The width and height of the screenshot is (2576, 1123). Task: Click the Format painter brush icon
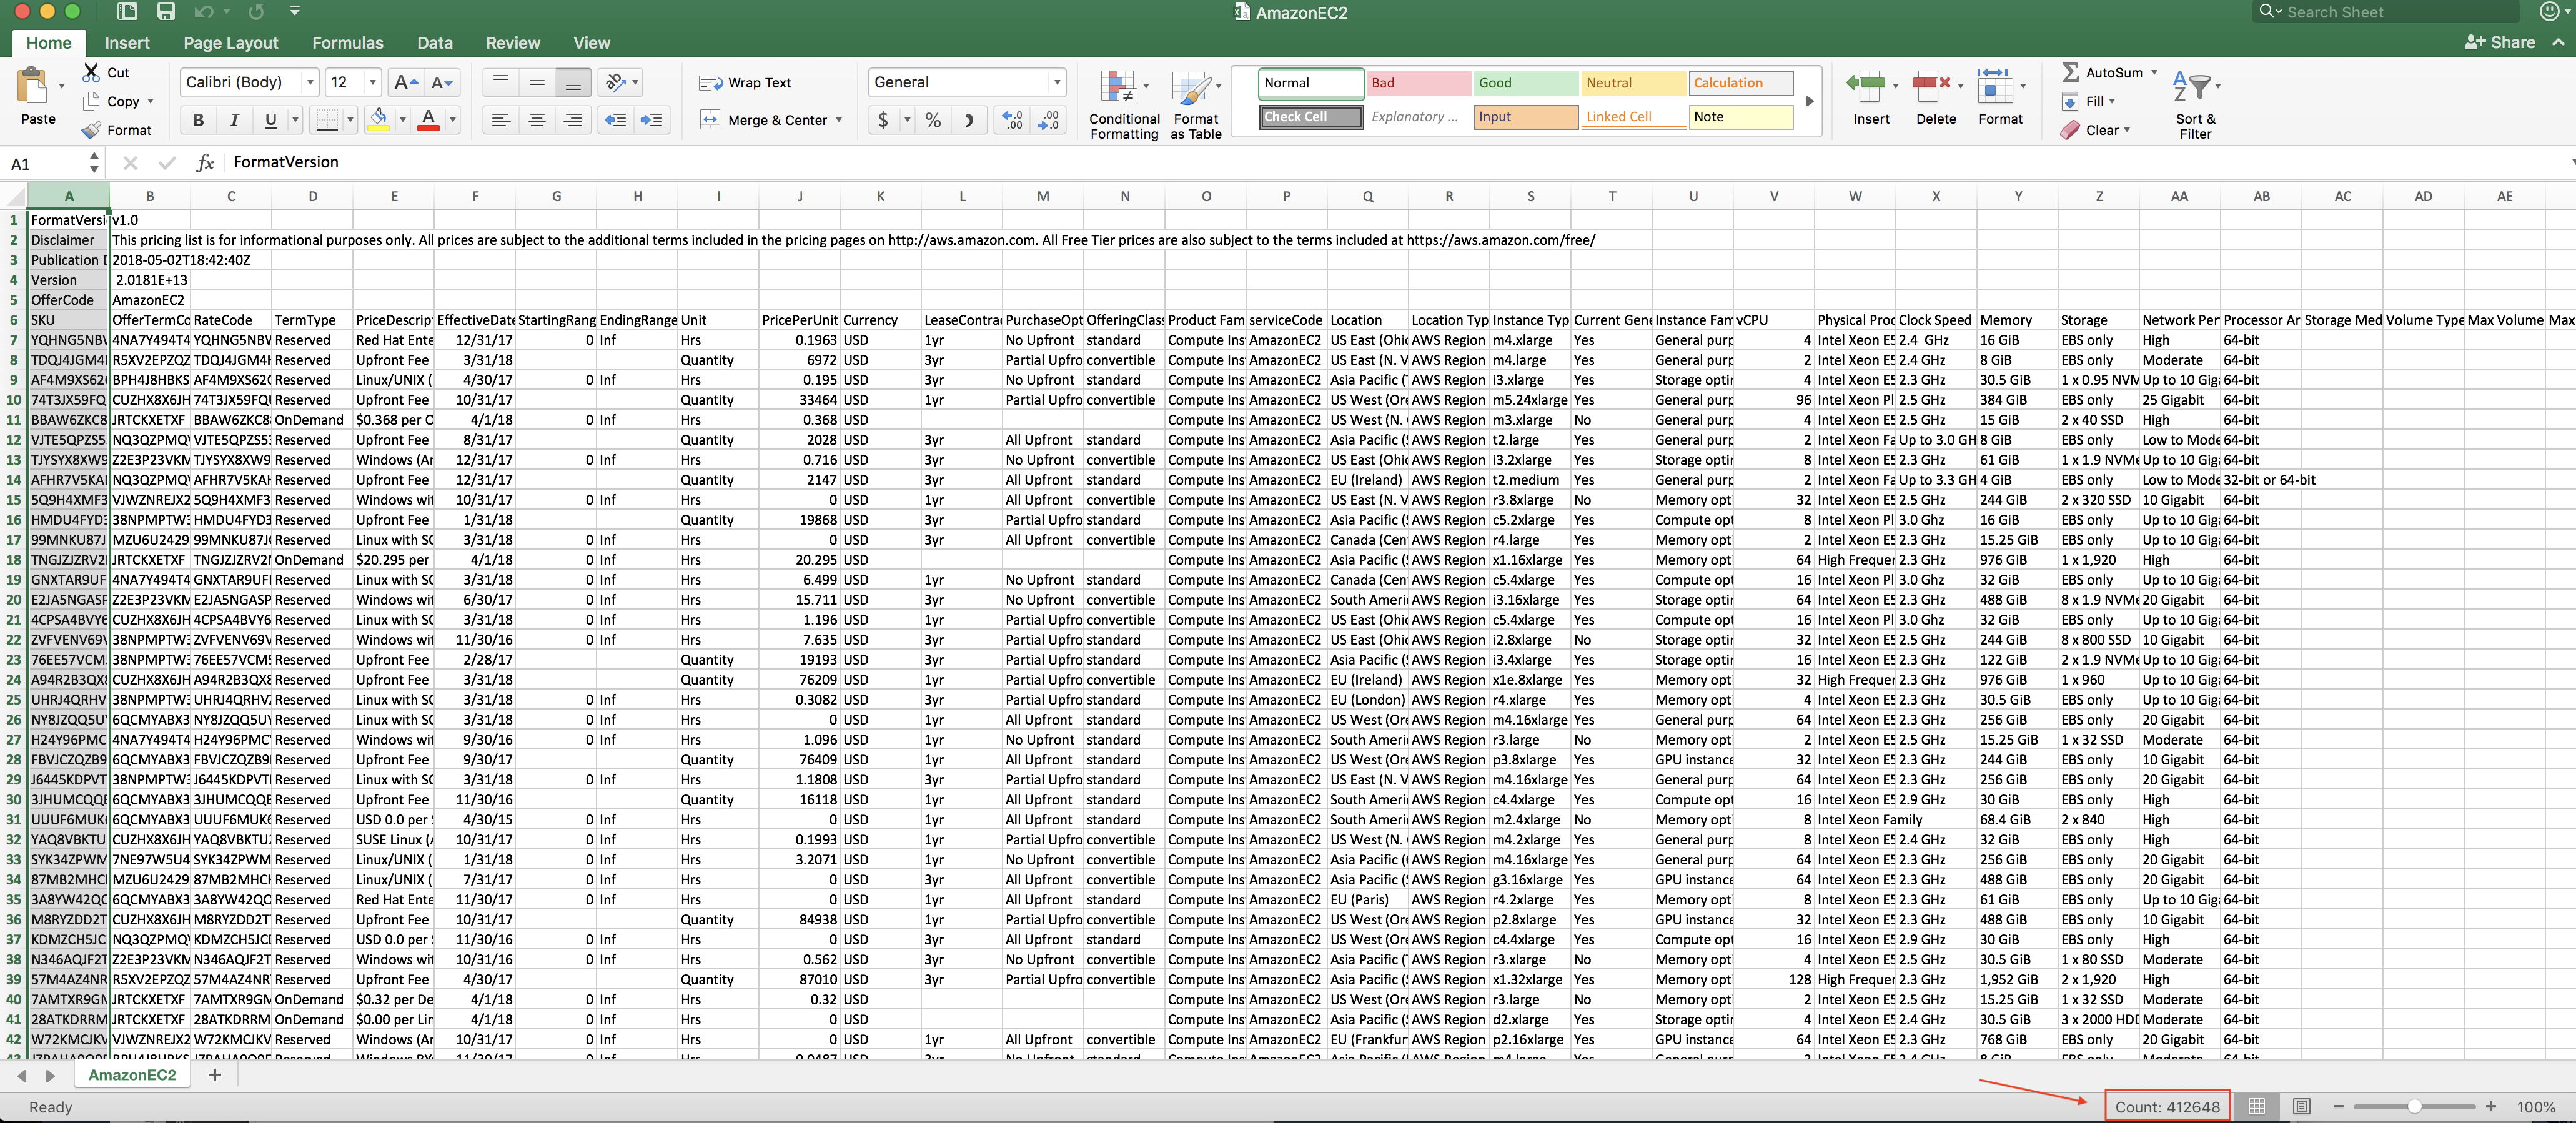coord(91,130)
